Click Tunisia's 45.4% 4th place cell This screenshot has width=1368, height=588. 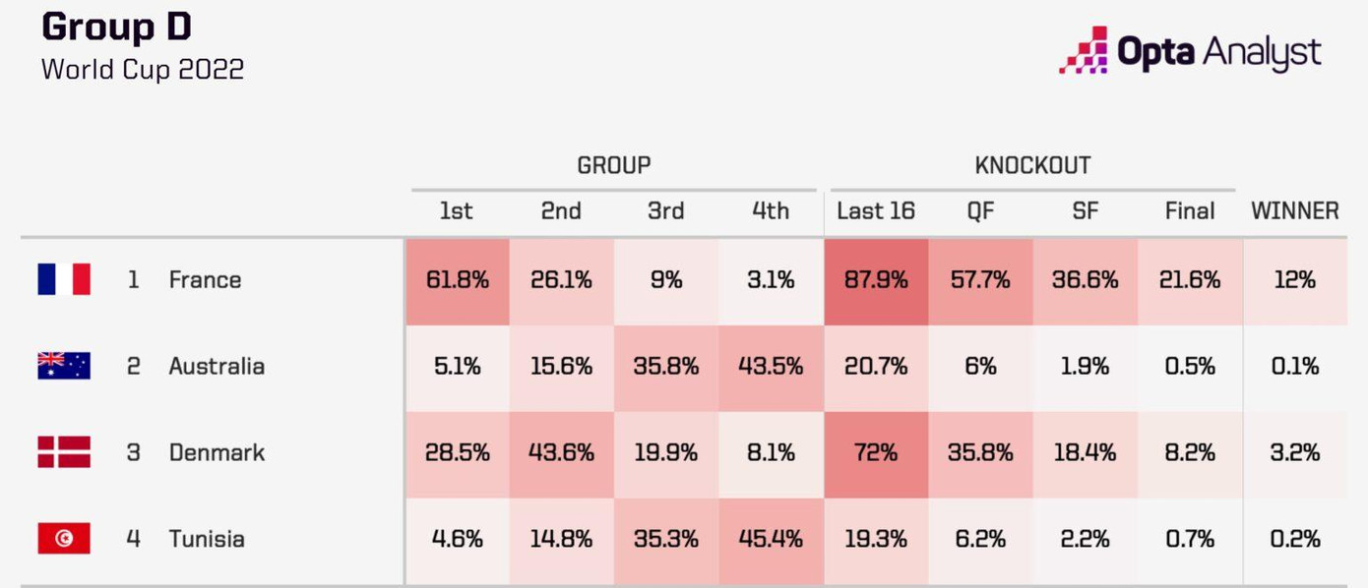click(771, 540)
